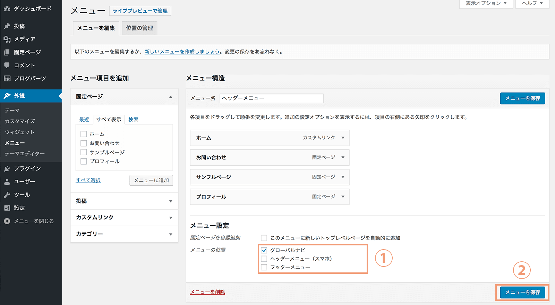Check the ホーム page checkbox

coord(84,134)
